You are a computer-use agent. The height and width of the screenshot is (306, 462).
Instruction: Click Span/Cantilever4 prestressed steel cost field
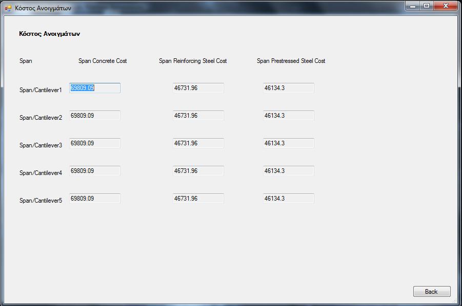tap(289, 171)
